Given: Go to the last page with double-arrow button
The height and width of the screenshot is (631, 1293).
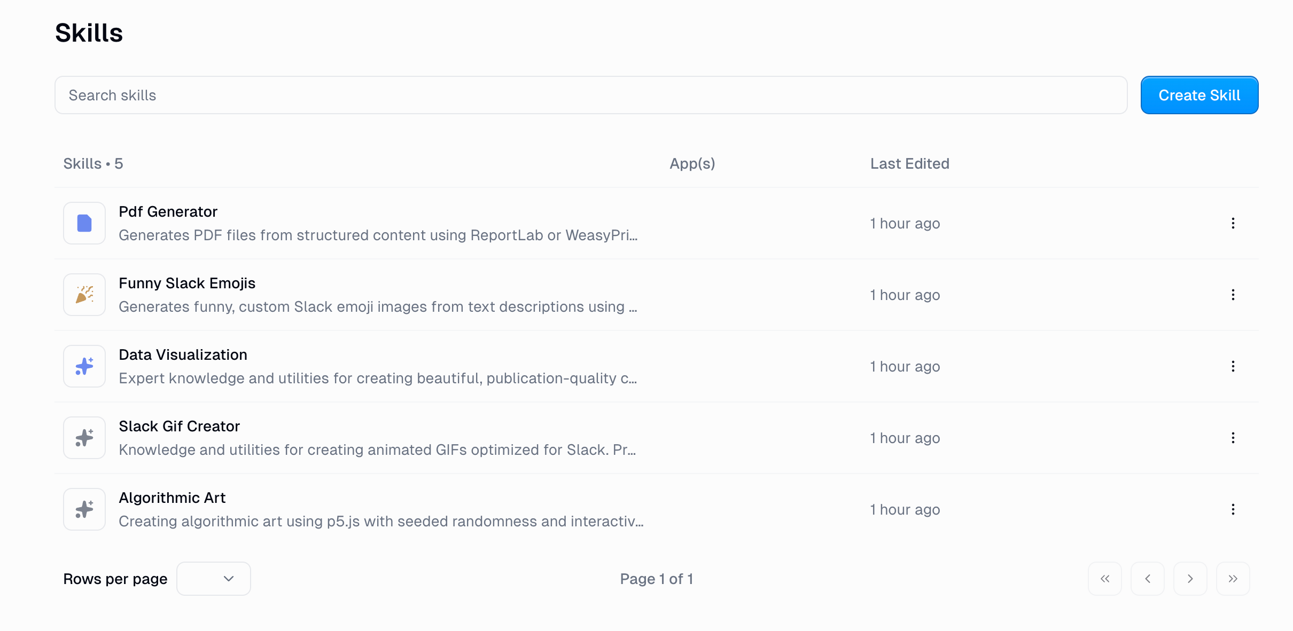Looking at the screenshot, I should [x=1233, y=578].
